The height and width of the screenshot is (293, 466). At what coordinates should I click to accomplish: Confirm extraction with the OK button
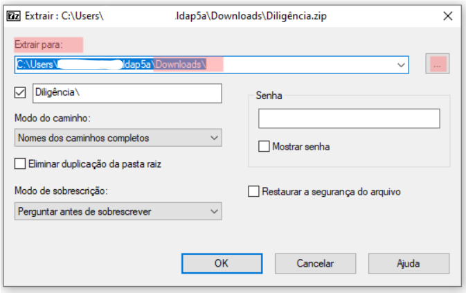(x=222, y=263)
